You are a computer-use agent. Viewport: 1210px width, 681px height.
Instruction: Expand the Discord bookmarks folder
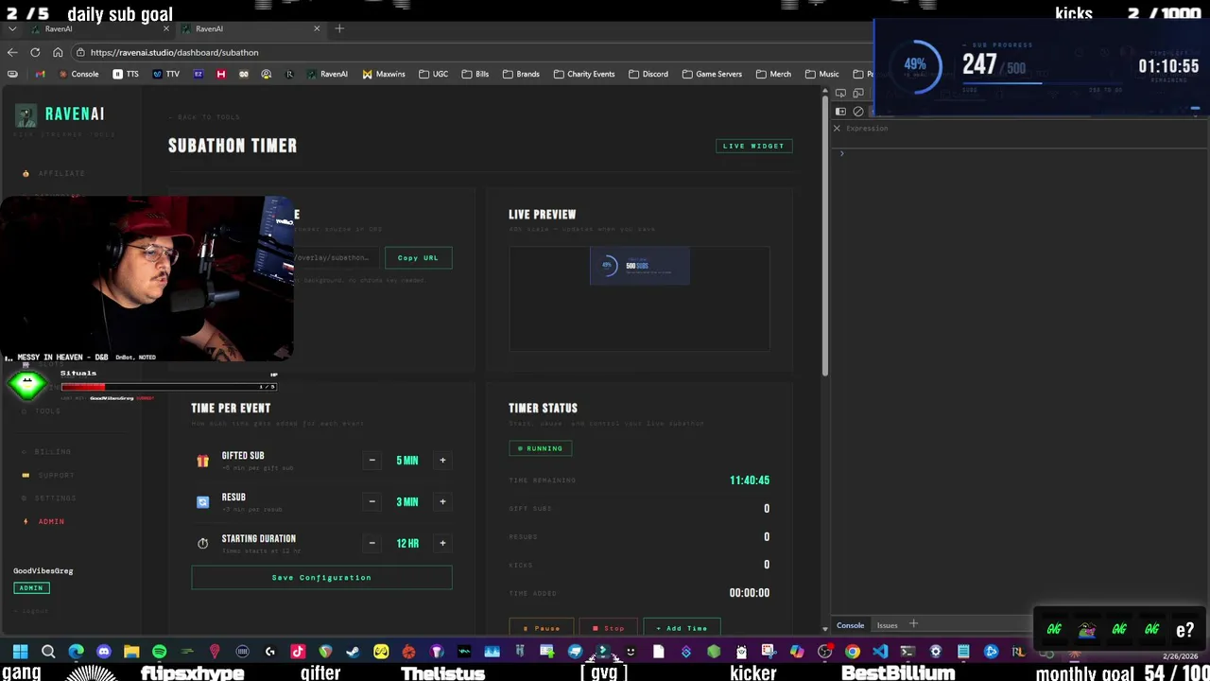(x=648, y=74)
